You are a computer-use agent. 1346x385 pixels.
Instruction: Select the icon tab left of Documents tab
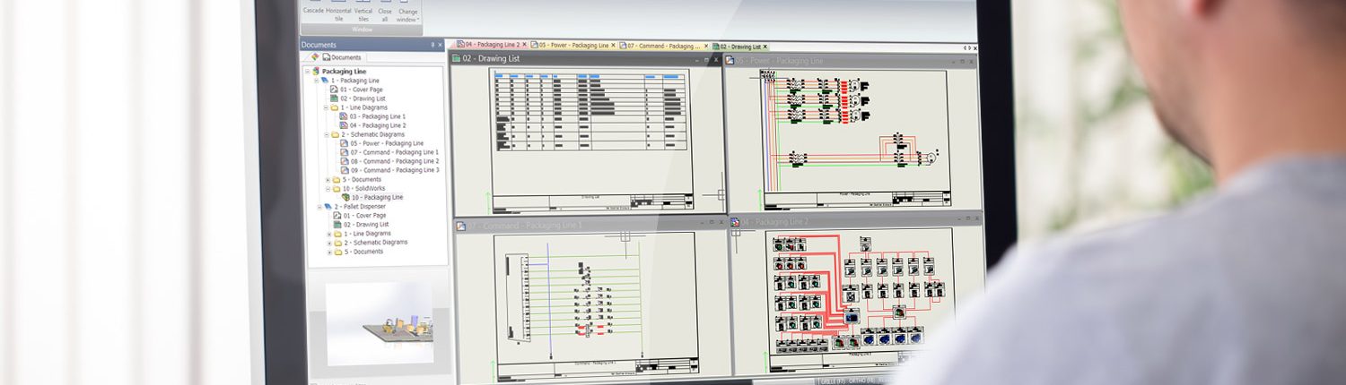(x=314, y=57)
